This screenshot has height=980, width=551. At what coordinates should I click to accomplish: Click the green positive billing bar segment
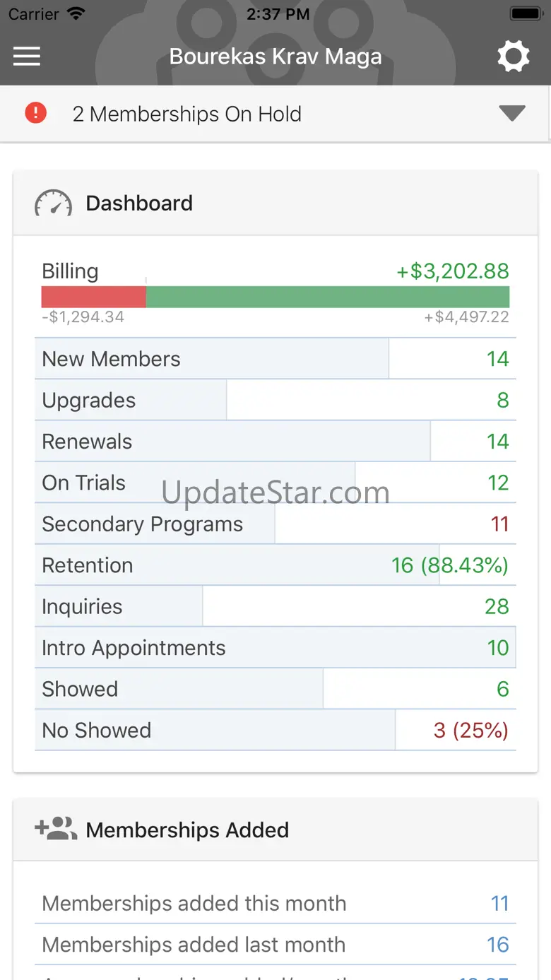point(327,297)
